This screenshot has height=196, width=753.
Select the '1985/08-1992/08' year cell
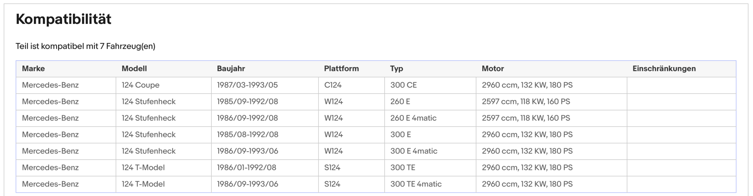[265, 135]
